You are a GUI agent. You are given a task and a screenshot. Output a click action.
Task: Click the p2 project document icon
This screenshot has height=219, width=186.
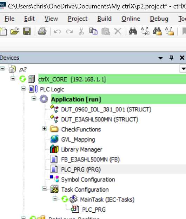(x=13, y=69)
